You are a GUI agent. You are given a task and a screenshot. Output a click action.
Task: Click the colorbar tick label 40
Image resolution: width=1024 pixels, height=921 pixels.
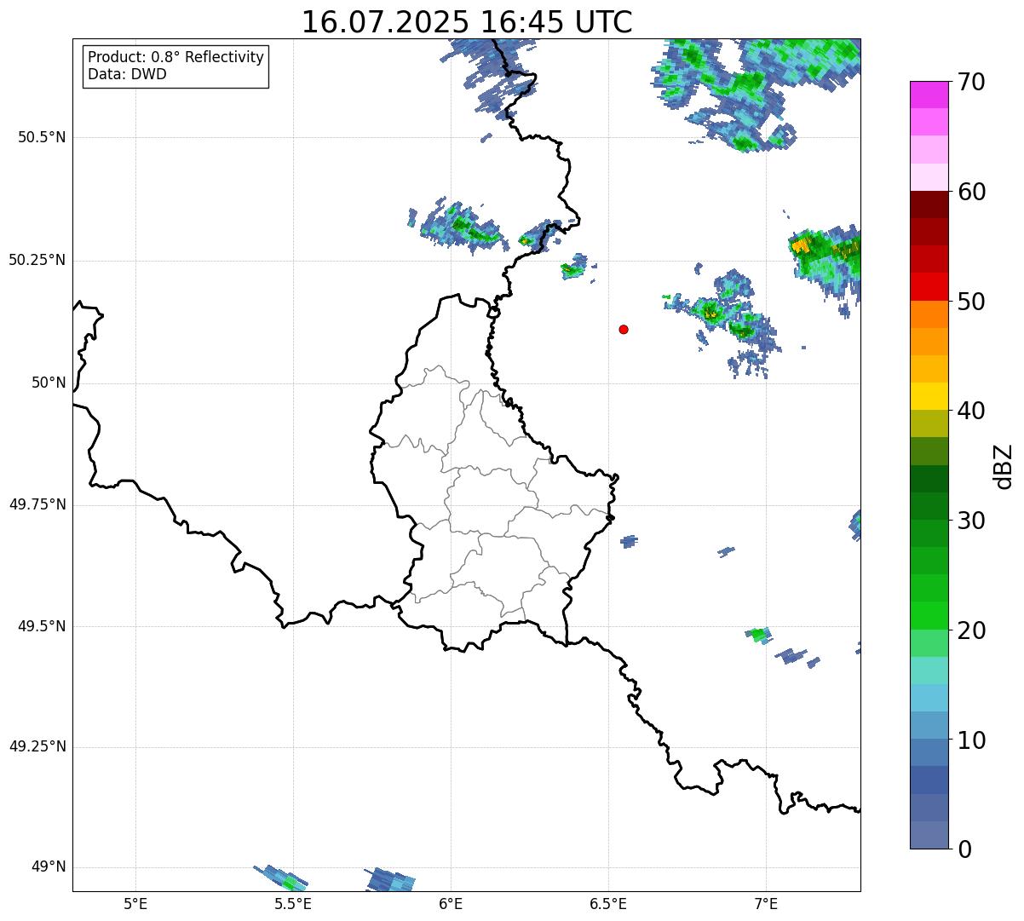pyautogui.click(x=972, y=411)
